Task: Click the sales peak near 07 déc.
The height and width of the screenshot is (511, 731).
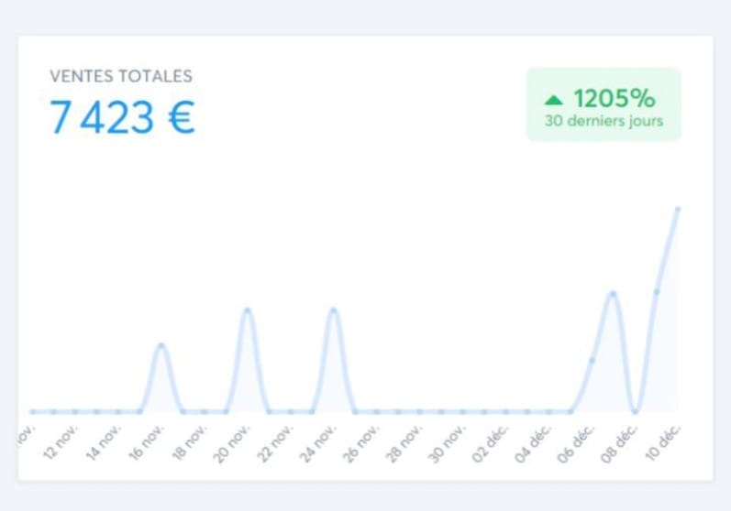Action: coord(612,293)
